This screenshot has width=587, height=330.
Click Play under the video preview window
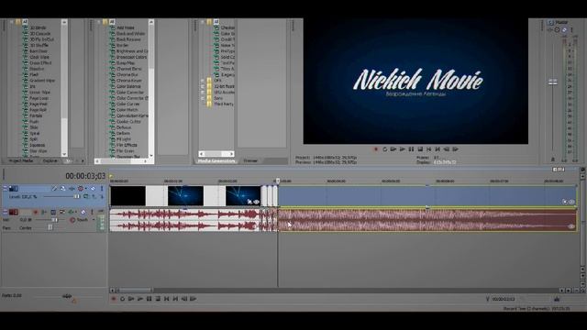point(402,148)
